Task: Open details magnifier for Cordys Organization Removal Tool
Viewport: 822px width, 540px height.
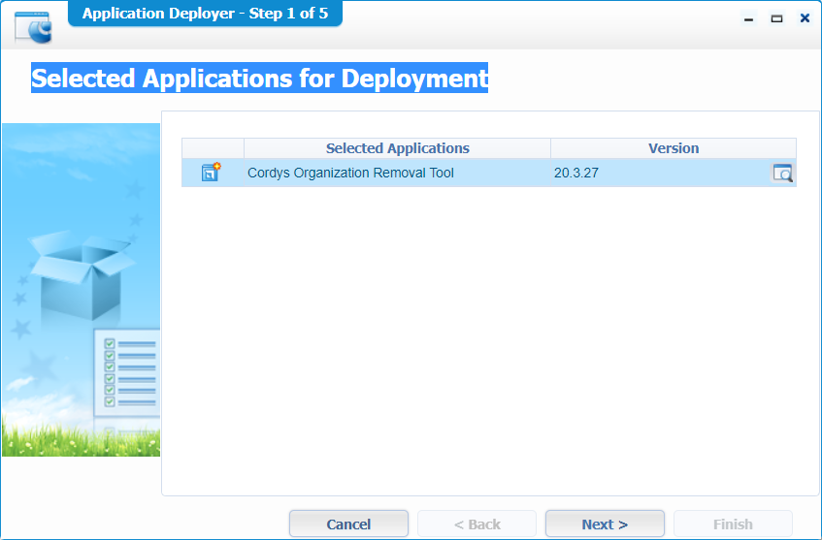Action: (782, 173)
